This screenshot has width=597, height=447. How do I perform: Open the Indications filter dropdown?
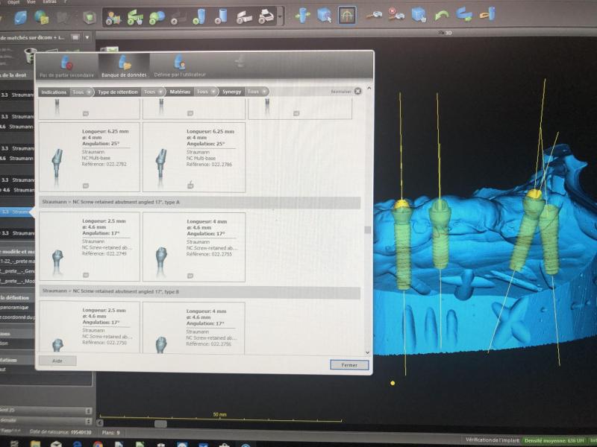82,92
